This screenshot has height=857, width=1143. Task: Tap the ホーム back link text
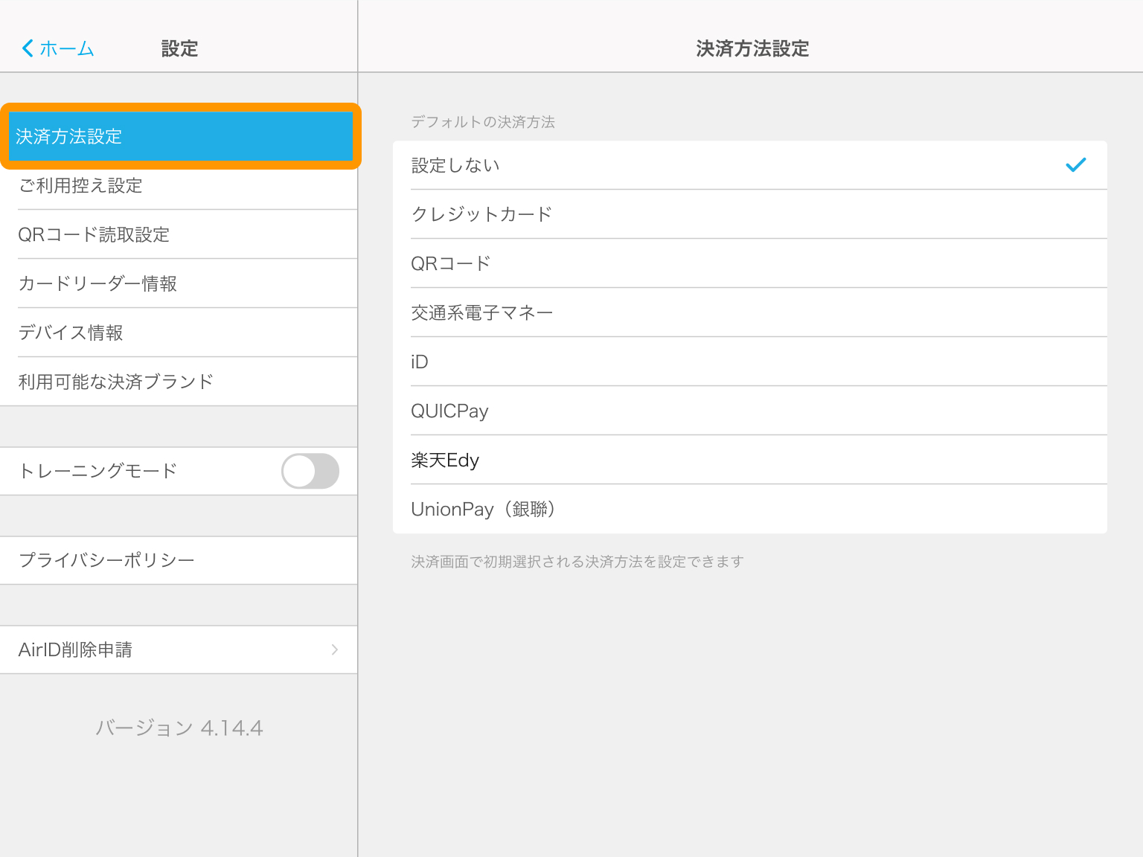(67, 49)
